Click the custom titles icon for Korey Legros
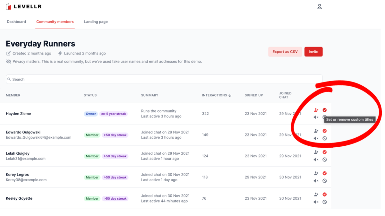 click(316, 173)
